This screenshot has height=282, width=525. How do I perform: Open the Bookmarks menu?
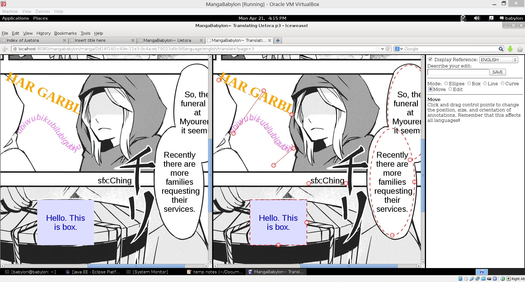click(65, 33)
